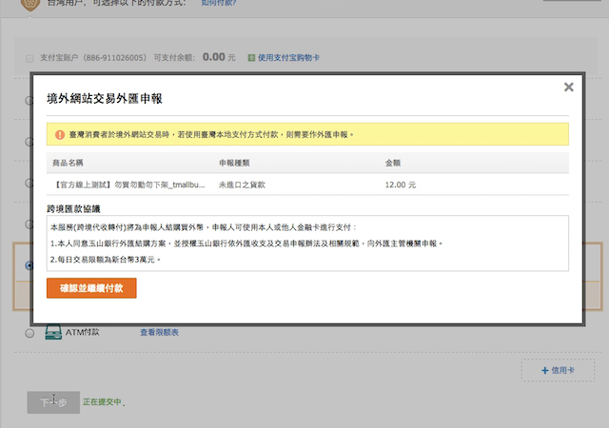Click the 【官方線上測試】 product name cell

[x=129, y=185]
